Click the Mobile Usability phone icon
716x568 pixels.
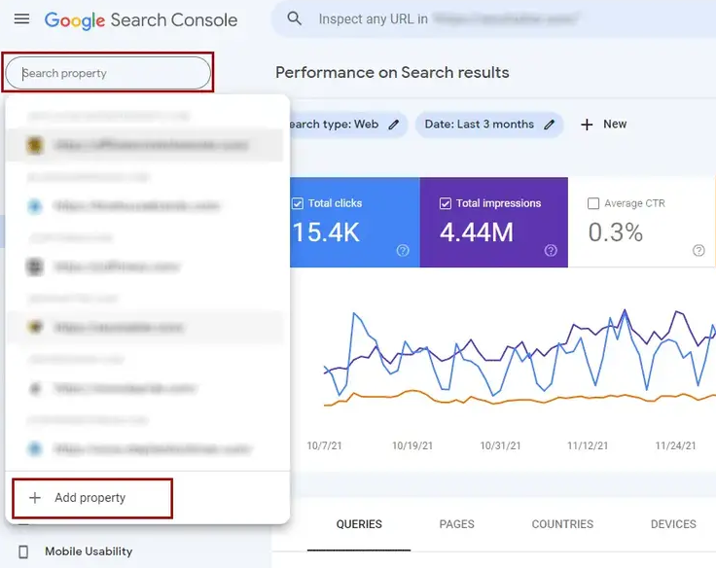[23, 551]
